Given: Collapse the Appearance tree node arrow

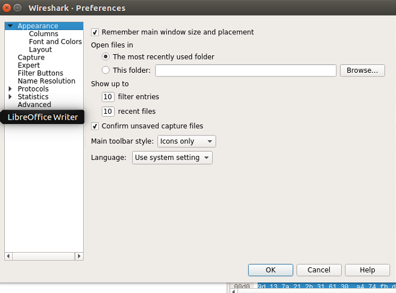Looking at the screenshot, I should tap(10, 26).
